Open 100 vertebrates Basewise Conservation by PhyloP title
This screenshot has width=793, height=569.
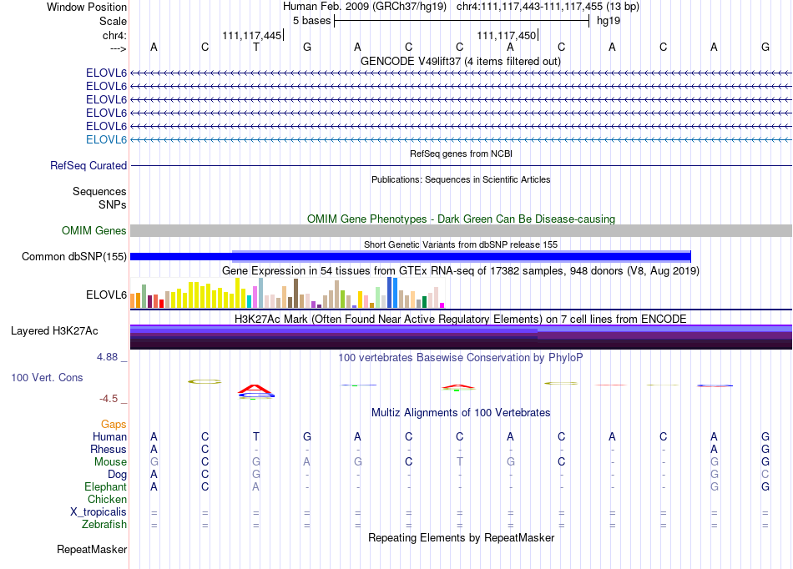(461, 358)
